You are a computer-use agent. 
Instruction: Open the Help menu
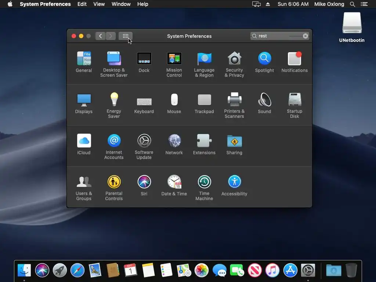pyautogui.click(x=143, y=4)
